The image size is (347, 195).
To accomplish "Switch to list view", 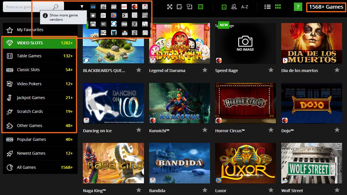I will pyautogui.click(x=267, y=7).
